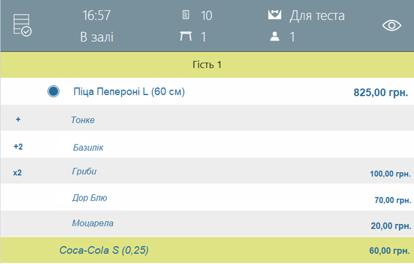Toggle the eye visibility icon

click(x=392, y=26)
